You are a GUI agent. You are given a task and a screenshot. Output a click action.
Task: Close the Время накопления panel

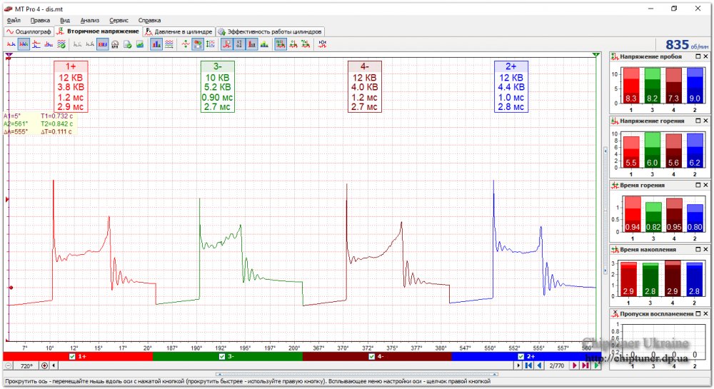(x=706, y=249)
